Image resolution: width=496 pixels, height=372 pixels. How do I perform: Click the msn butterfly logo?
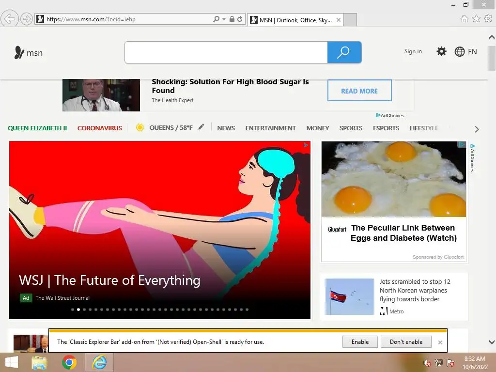tap(28, 52)
